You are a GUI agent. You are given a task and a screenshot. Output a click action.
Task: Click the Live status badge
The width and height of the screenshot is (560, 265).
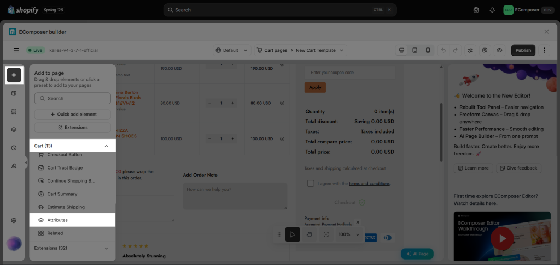pyautogui.click(x=35, y=50)
